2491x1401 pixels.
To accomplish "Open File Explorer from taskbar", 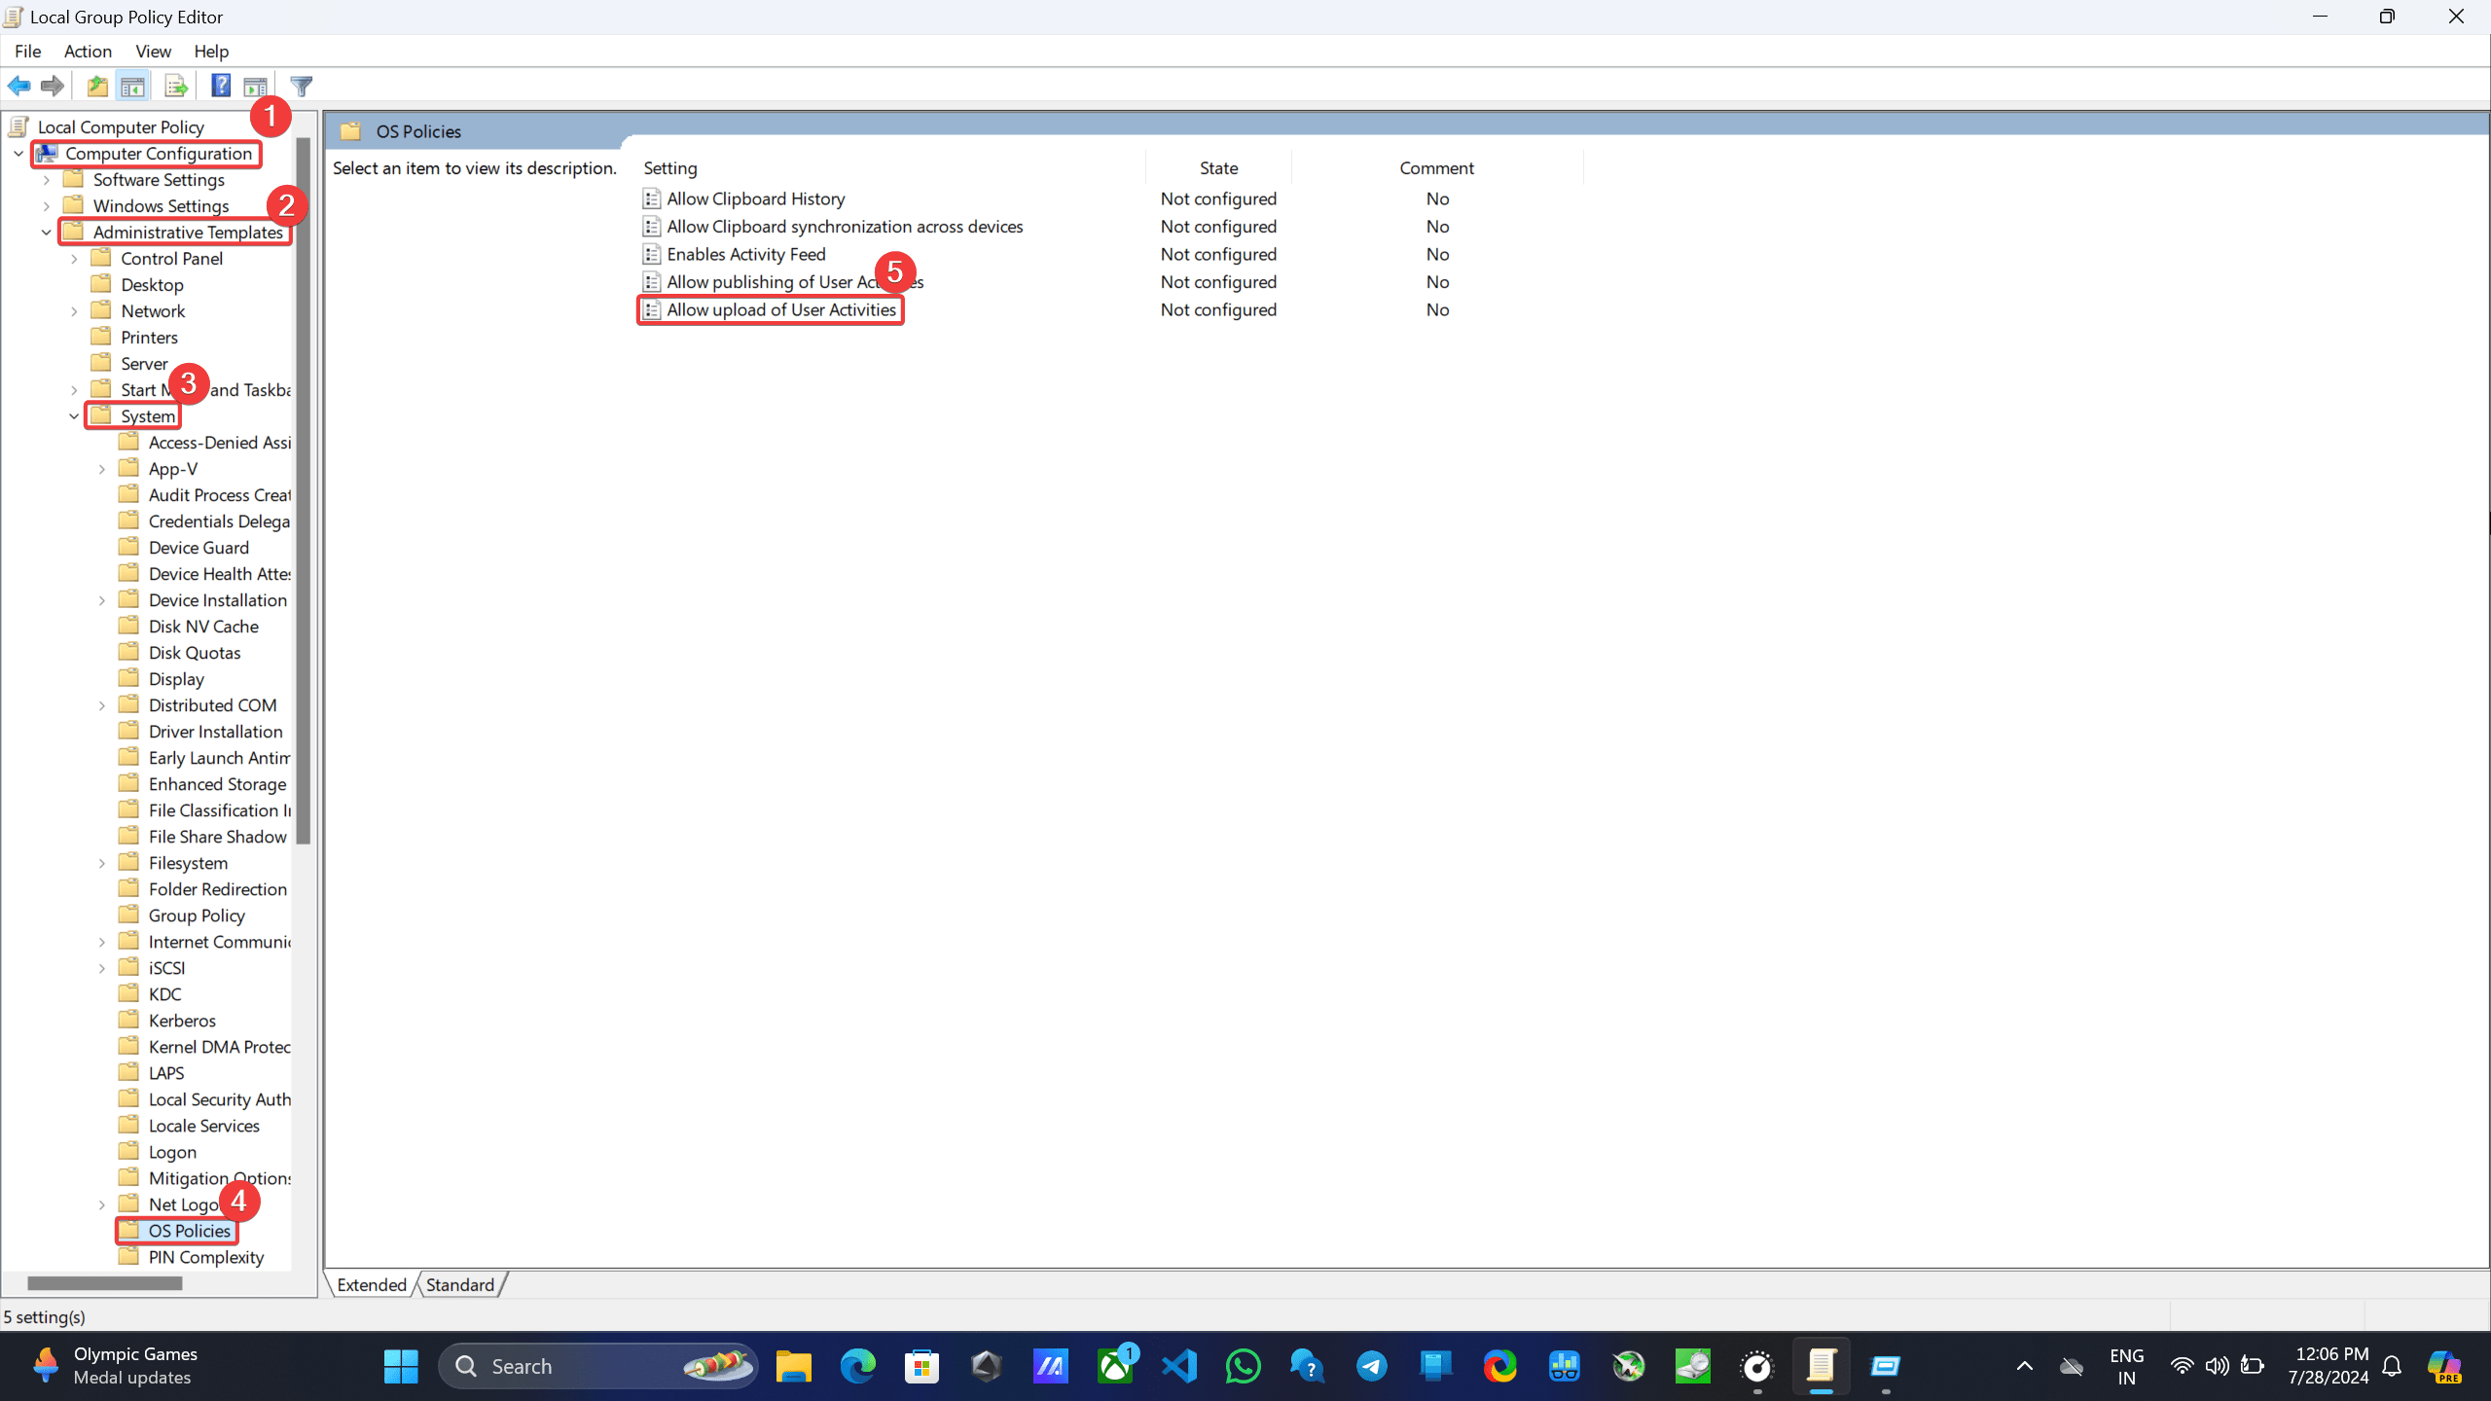I will (x=793, y=1366).
